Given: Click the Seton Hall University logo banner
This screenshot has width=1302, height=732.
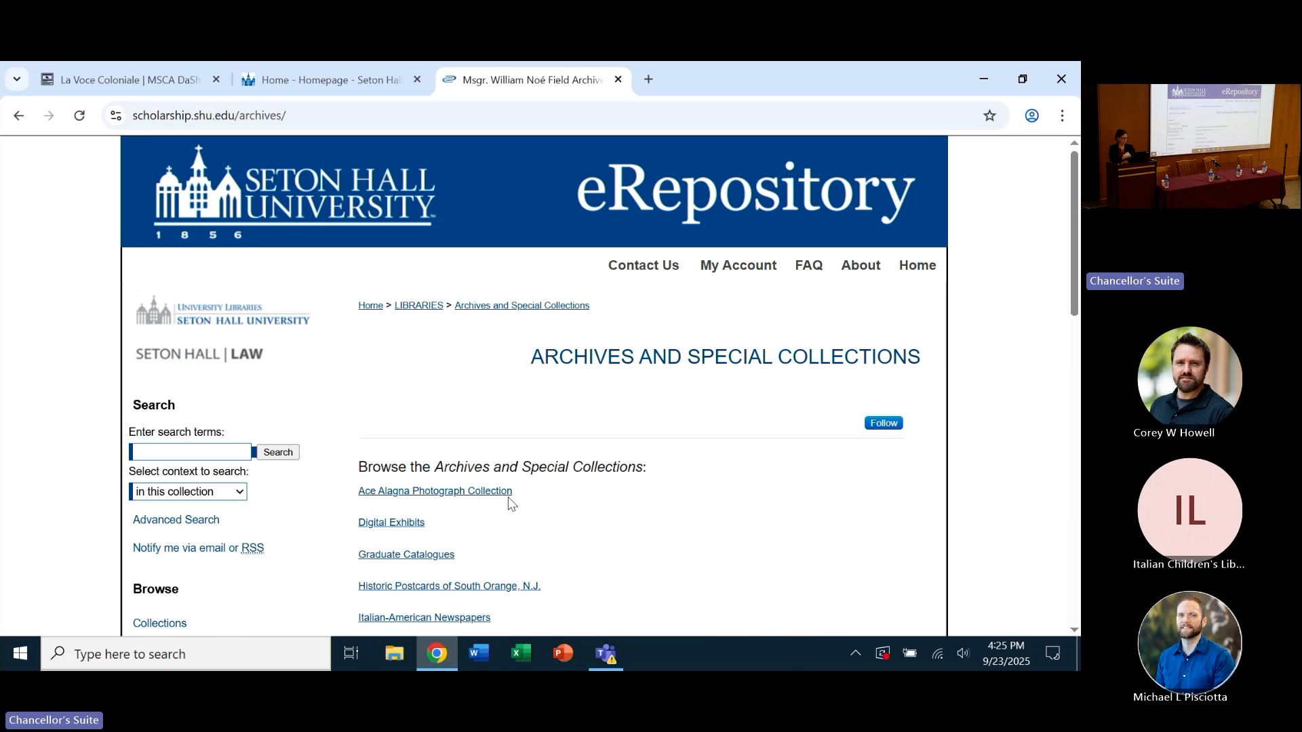Looking at the screenshot, I should [295, 192].
